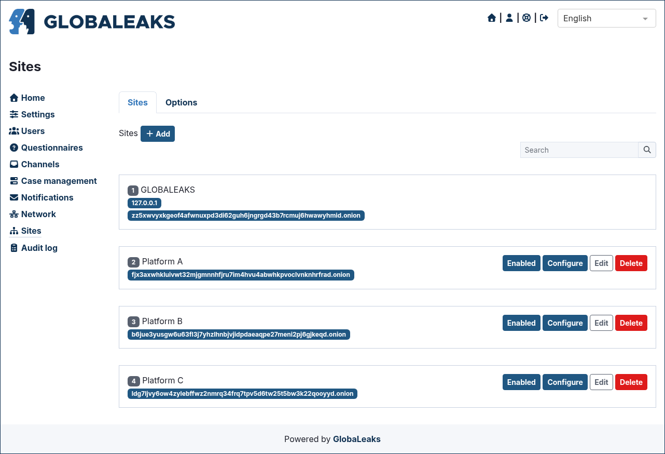Open Settings in sidebar
This screenshot has height=454, width=665.
click(x=32, y=114)
